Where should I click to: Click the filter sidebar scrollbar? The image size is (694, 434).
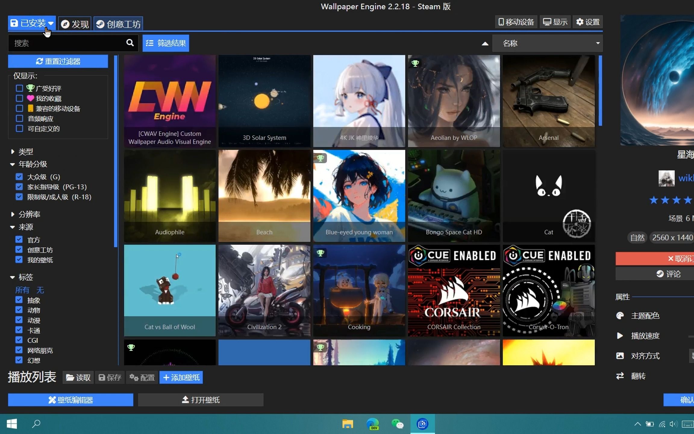coord(116,151)
